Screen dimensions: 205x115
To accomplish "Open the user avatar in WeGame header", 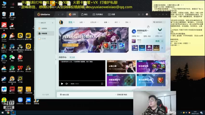I will (147, 14).
